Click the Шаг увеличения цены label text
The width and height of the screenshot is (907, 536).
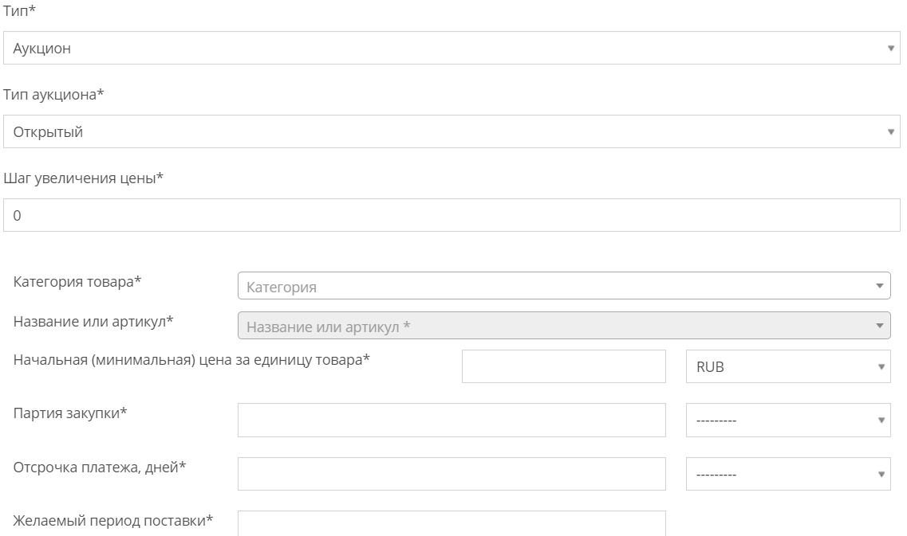pos(83,178)
